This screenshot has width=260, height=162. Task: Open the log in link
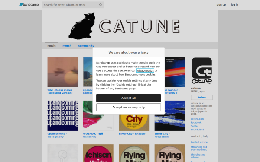click(234, 5)
